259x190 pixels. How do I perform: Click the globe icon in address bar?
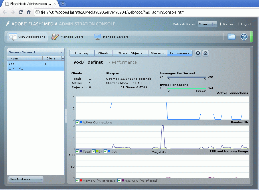coord(38,12)
